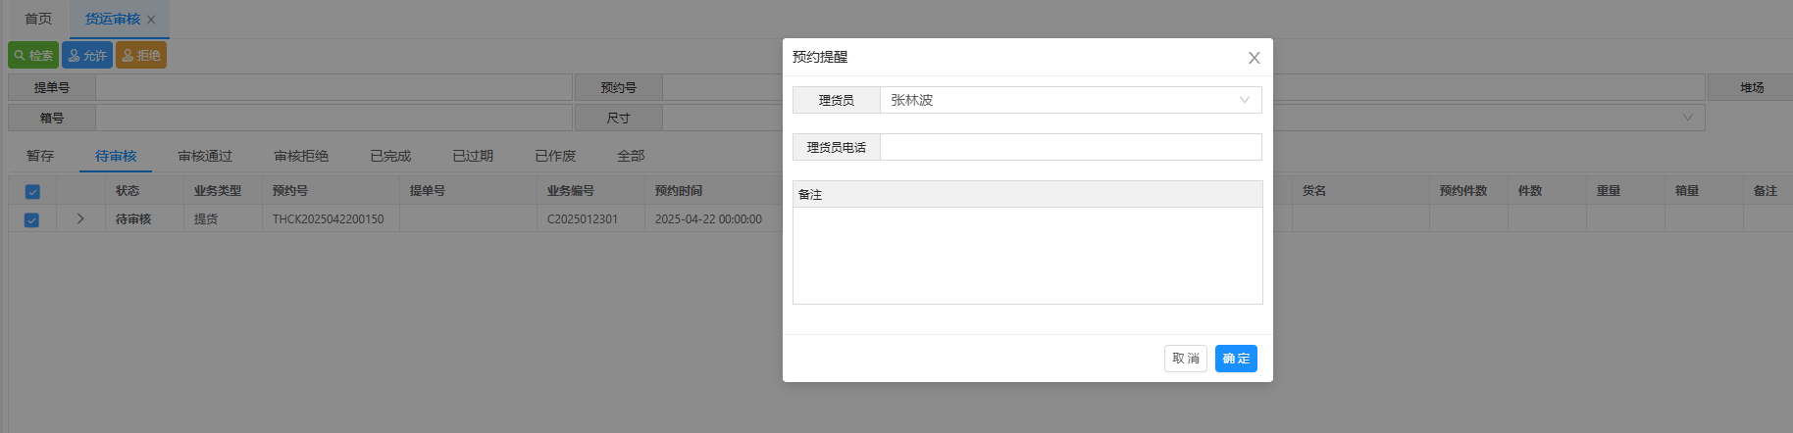The height and width of the screenshot is (433, 1793).
Task: Click the blue 允许 approve button
Action: (87, 56)
